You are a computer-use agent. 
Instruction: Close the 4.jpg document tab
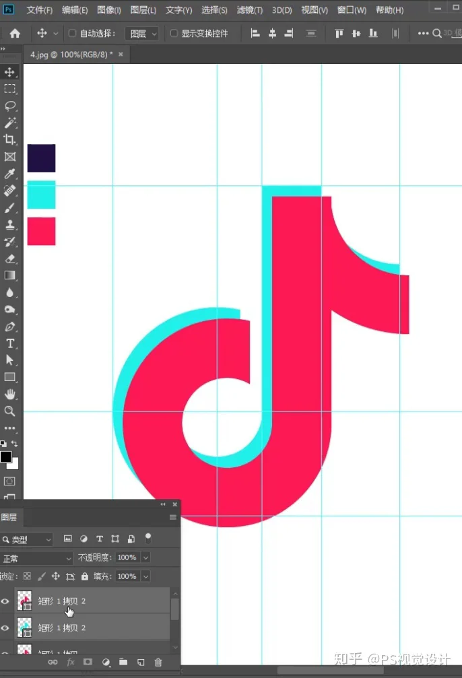click(x=121, y=55)
